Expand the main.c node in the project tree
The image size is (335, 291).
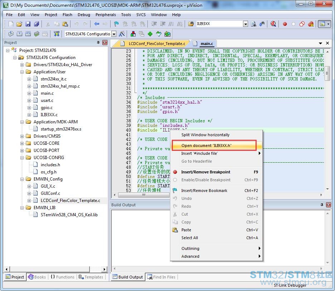coord(29,93)
